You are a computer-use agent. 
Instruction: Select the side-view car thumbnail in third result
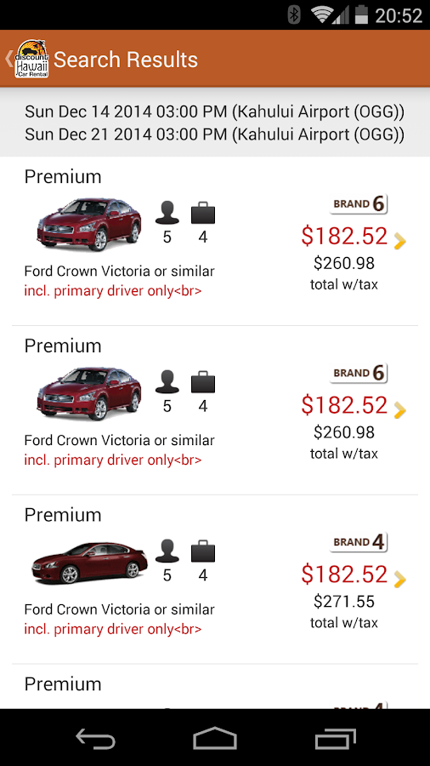(x=89, y=563)
